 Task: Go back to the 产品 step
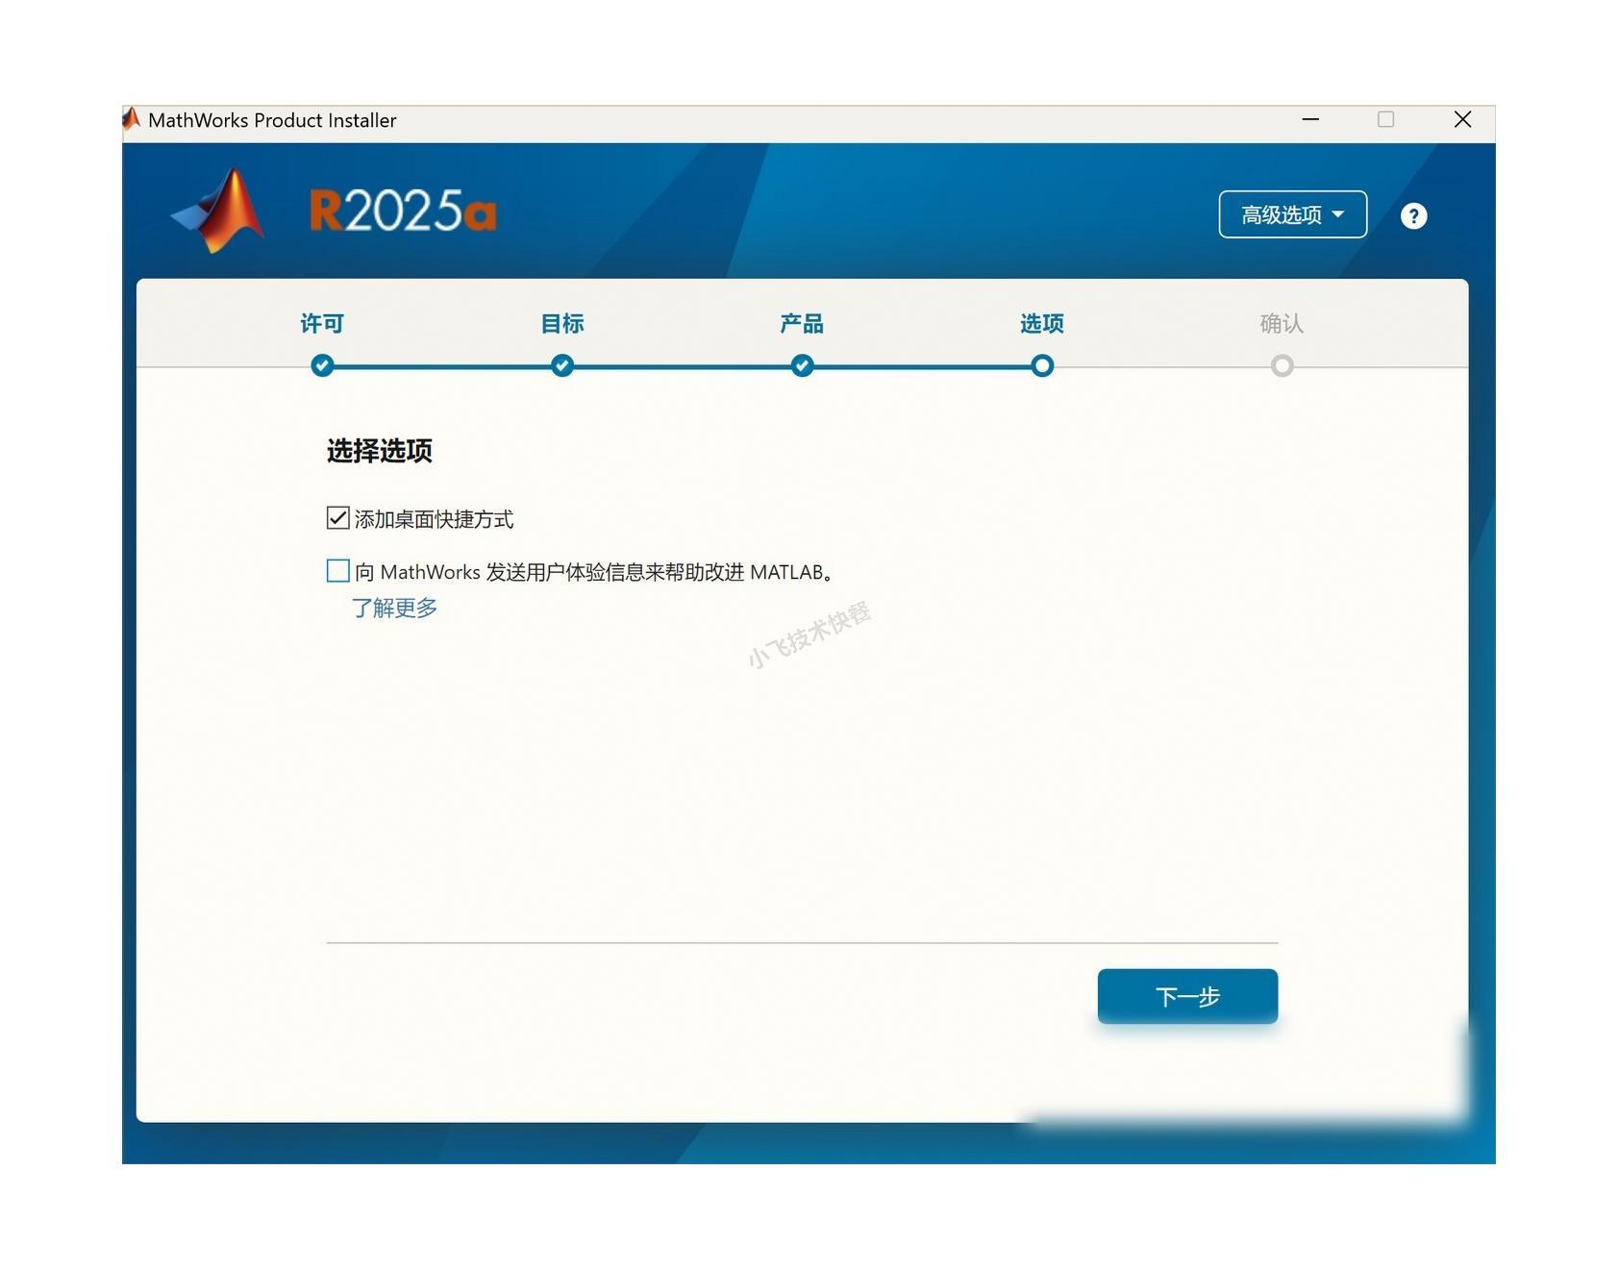point(802,323)
